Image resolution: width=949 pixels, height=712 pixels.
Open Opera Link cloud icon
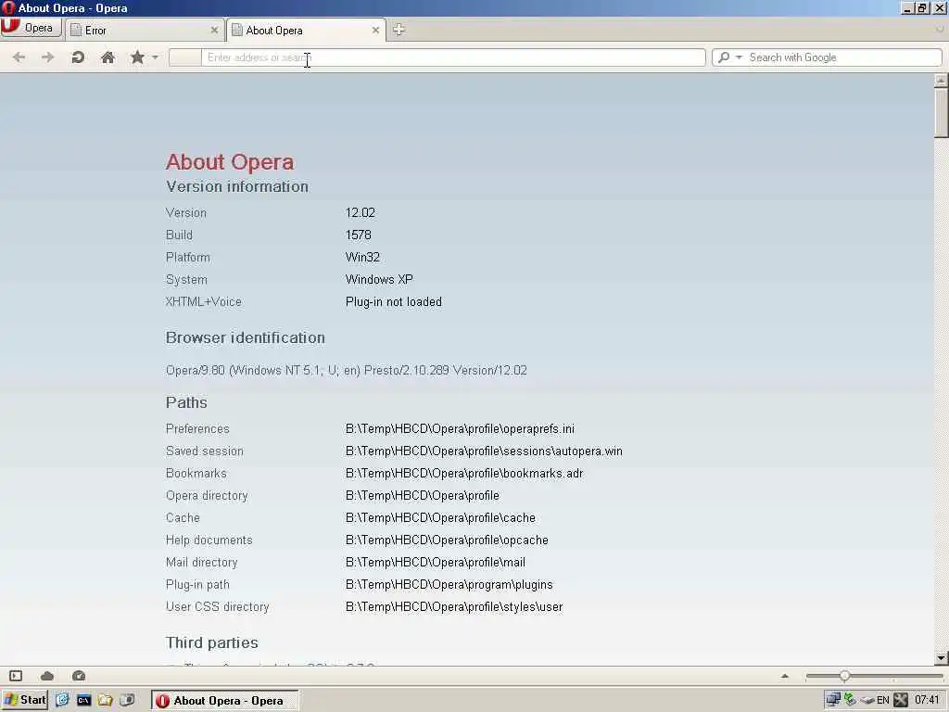click(x=47, y=676)
